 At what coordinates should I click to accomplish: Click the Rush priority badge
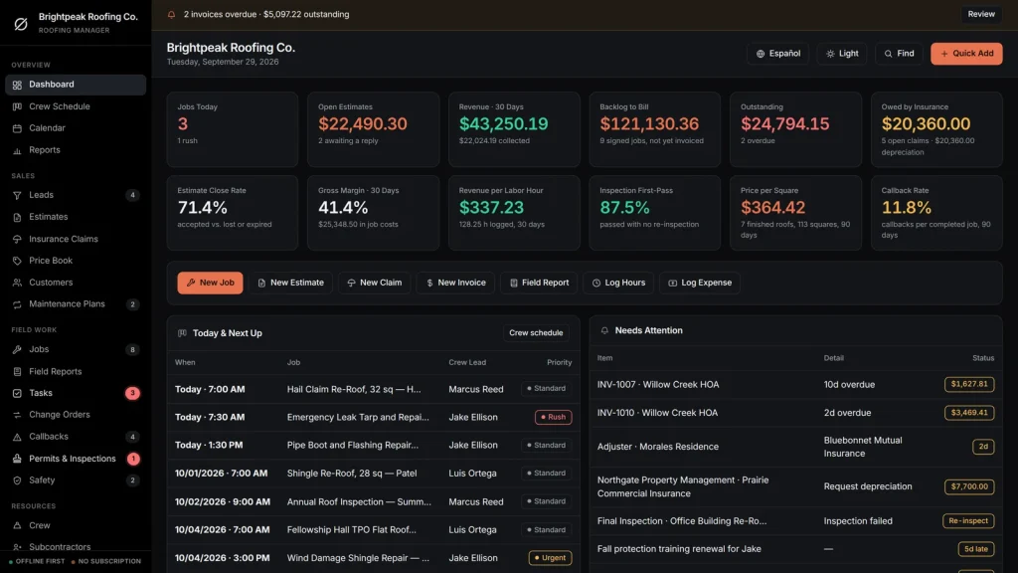(553, 417)
